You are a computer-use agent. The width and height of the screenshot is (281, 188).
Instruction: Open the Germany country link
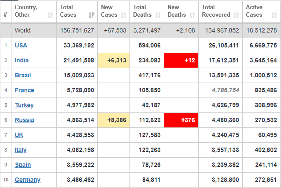27,180
